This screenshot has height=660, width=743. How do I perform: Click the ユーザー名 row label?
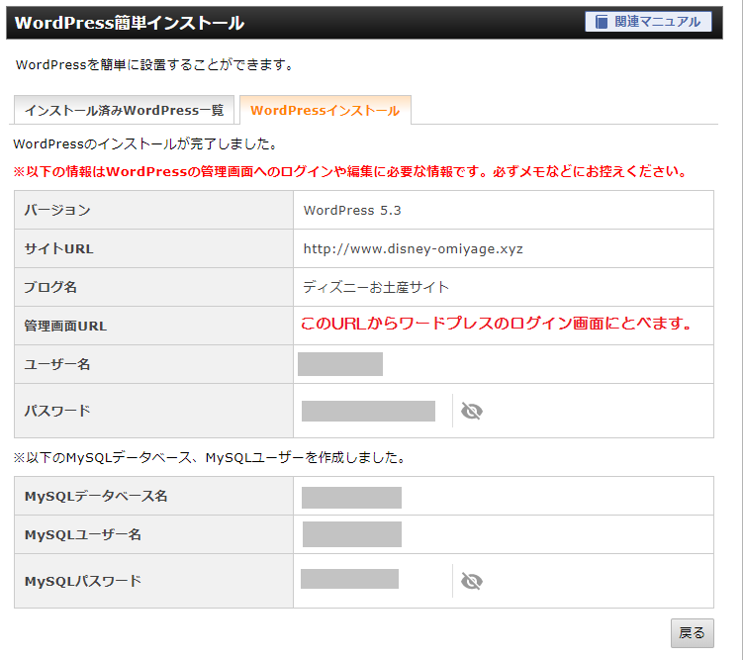click(x=56, y=364)
